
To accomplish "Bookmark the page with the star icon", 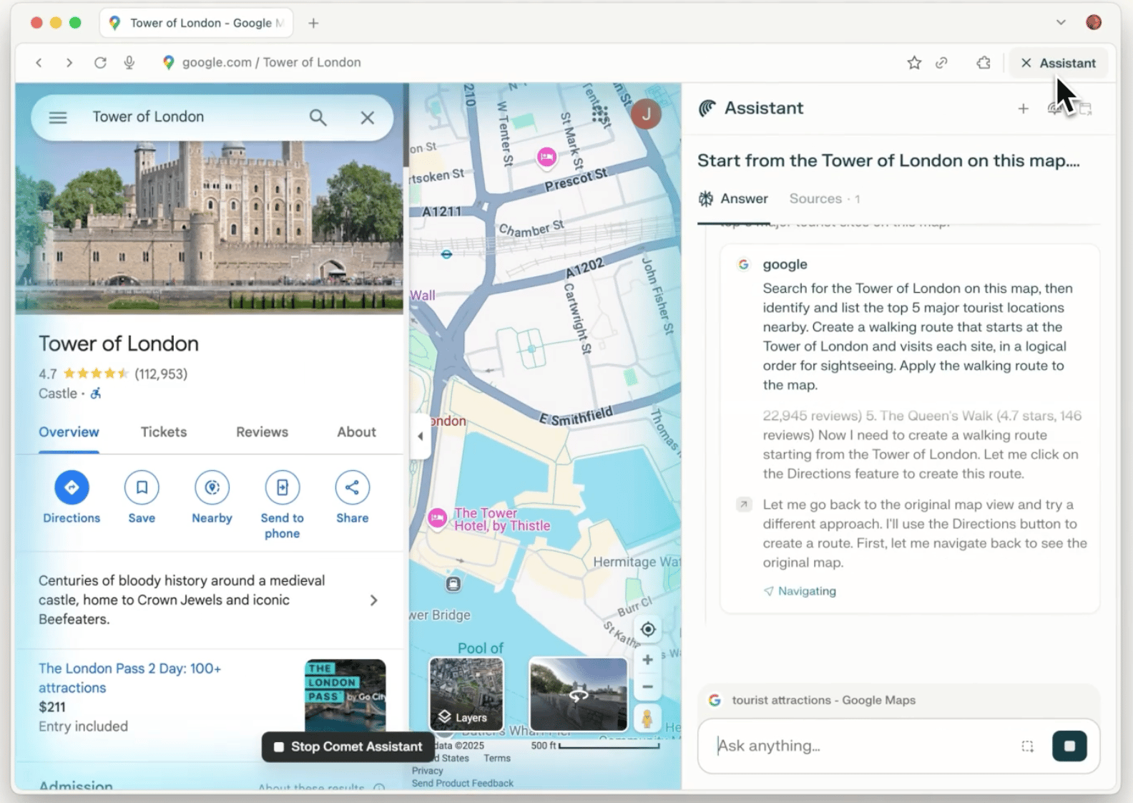I will [914, 63].
